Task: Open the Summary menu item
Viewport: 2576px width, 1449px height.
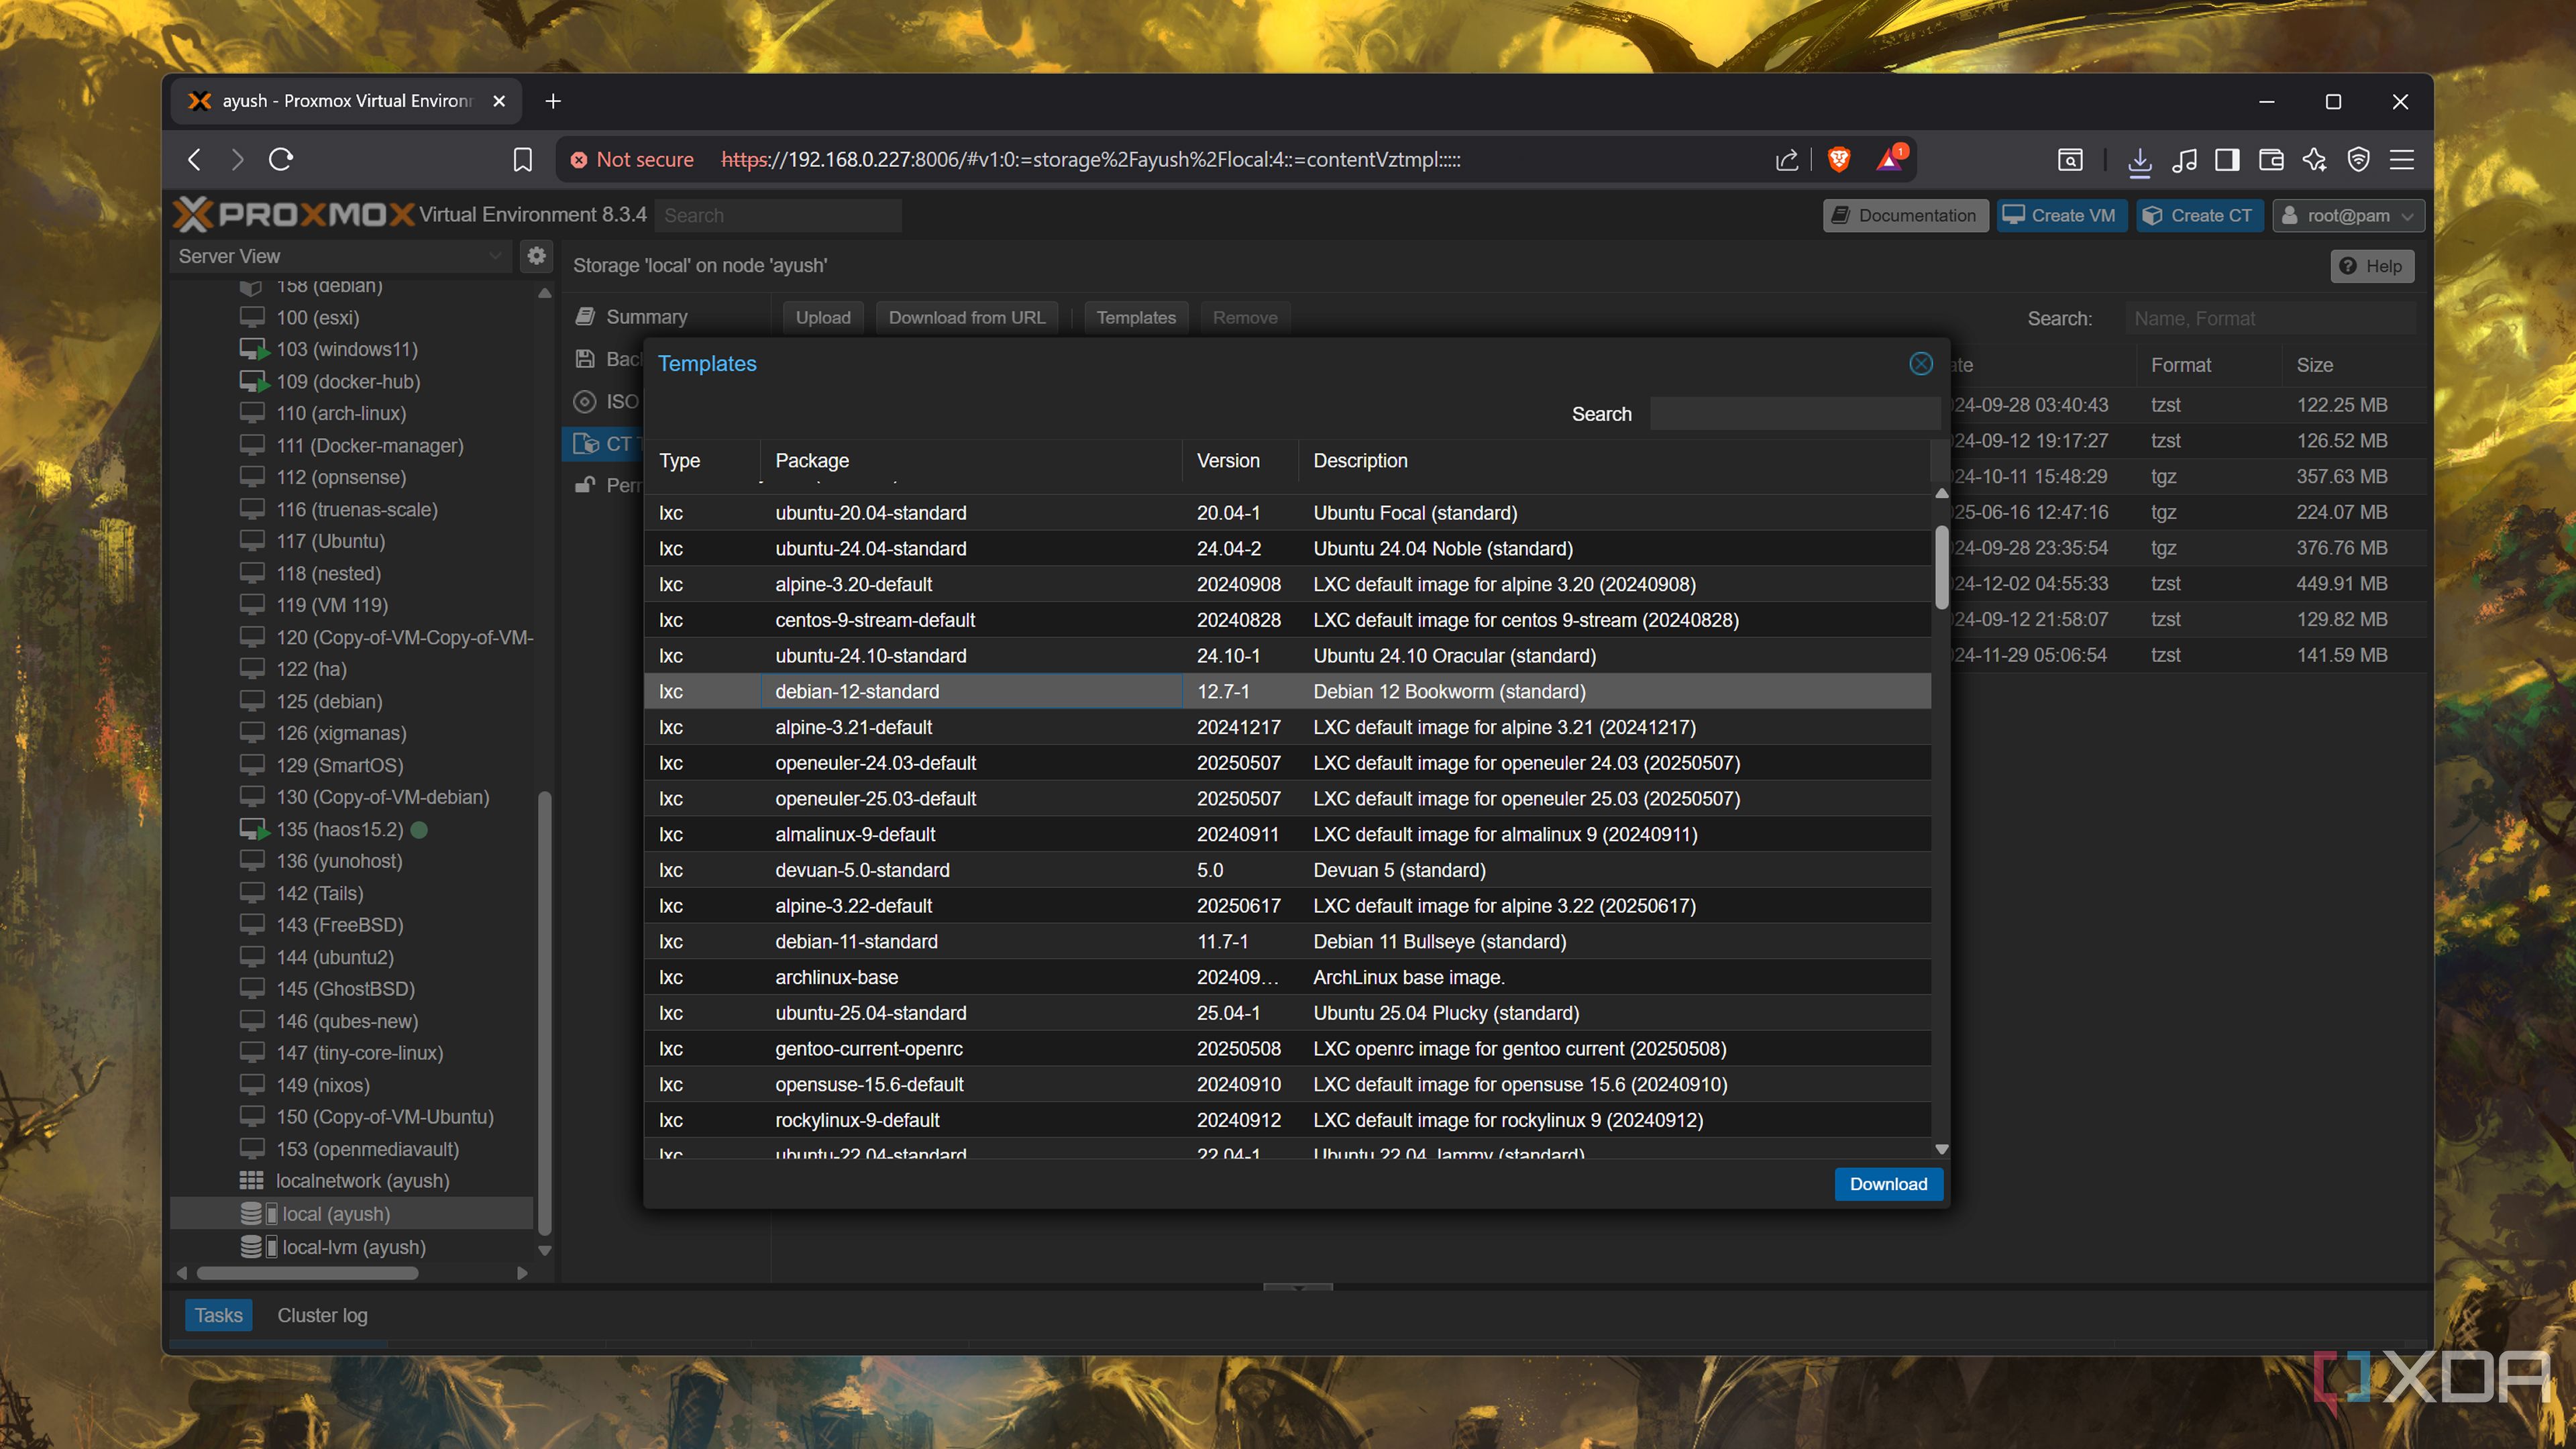Action: click(646, 317)
